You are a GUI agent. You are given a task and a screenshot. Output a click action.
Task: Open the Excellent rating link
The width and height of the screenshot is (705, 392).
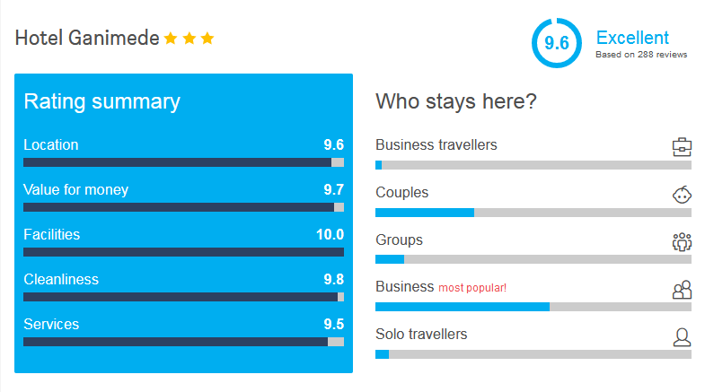[x=632, y=38]
